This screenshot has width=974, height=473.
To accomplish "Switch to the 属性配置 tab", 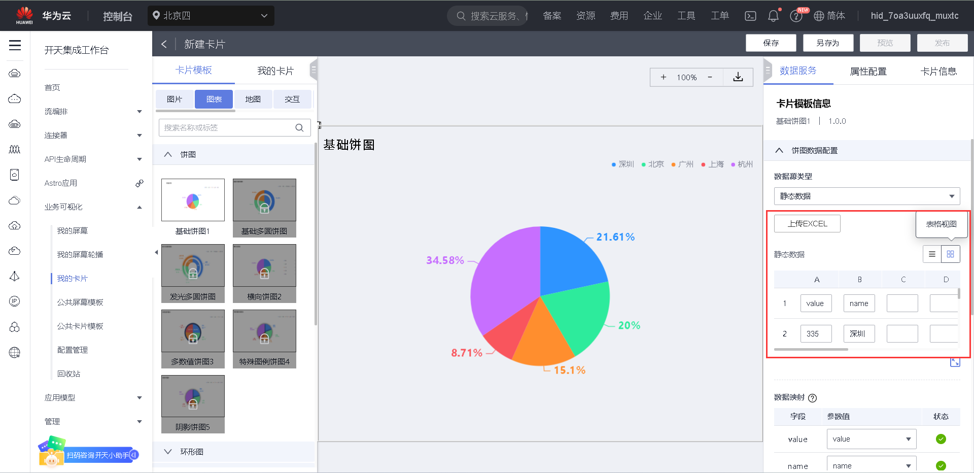I will click(x=868, y=72).
